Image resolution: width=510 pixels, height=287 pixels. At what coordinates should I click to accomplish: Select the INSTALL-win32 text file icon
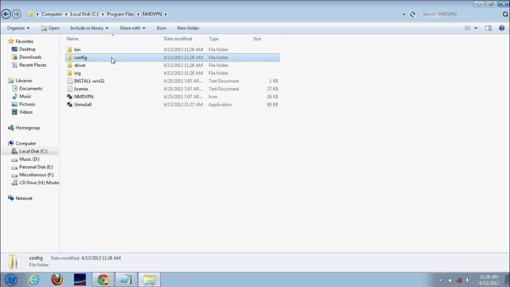(x=70, y=81)
